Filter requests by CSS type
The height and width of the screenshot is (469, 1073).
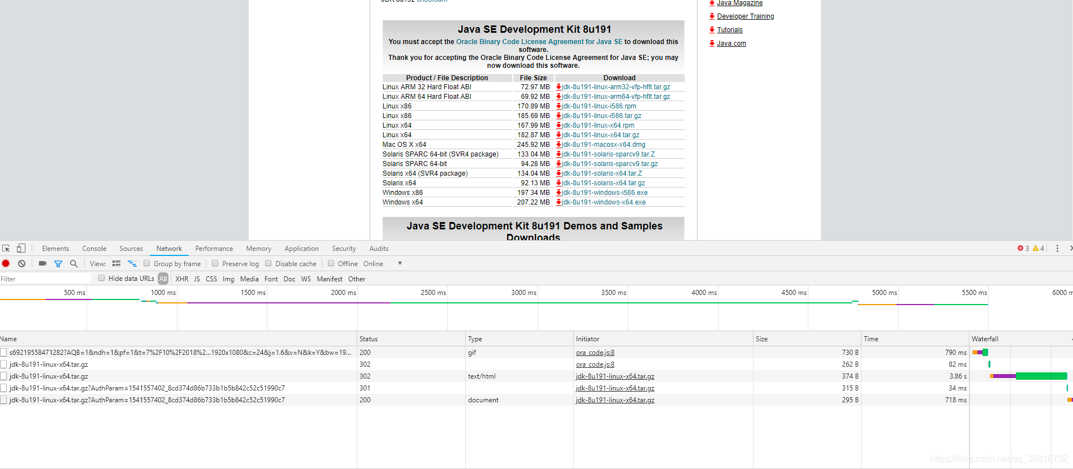(x=211, y=279)
